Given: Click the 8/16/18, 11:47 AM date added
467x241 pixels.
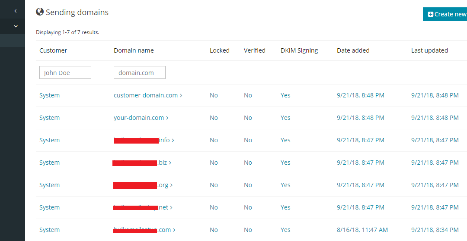Looking at the screenshot, I should tap(362, 230).
